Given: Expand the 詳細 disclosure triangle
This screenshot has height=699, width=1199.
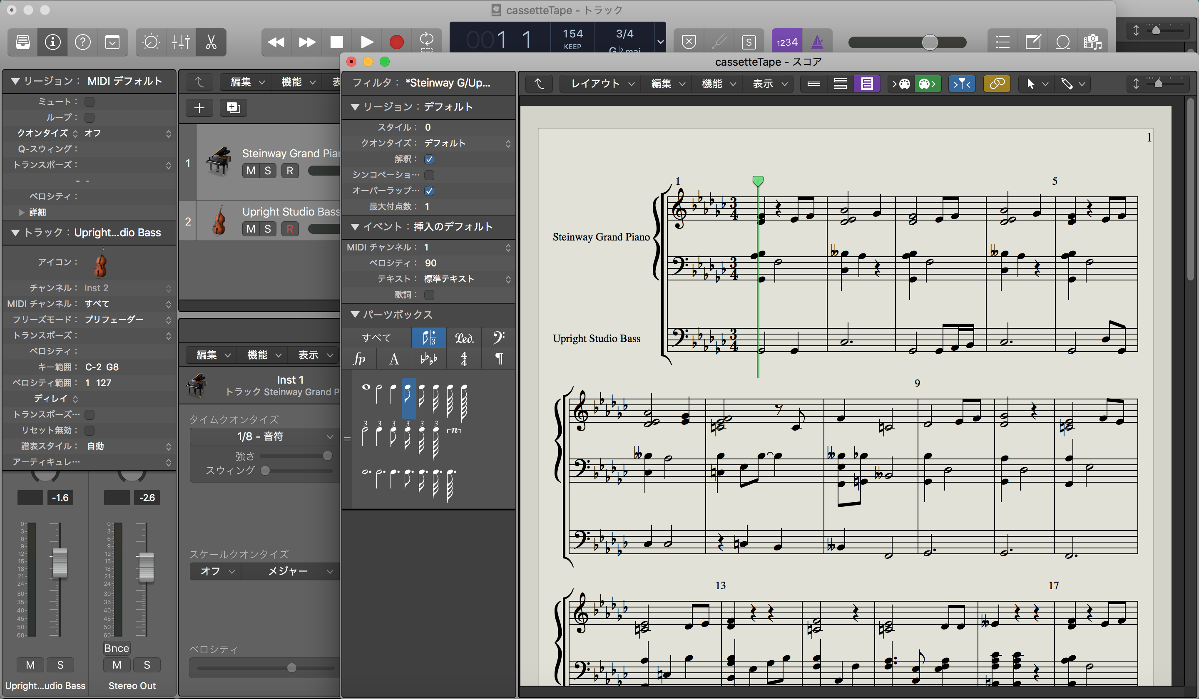Looking at the screenshot, I should coord(21,212).
